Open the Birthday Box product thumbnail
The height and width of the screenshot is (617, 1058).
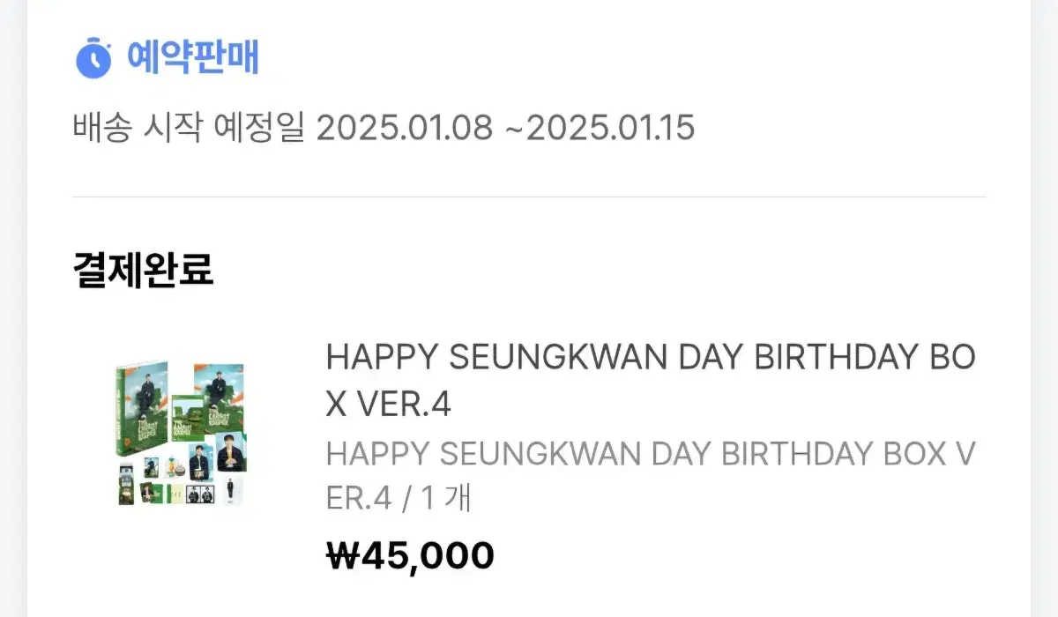coord(181,433)
